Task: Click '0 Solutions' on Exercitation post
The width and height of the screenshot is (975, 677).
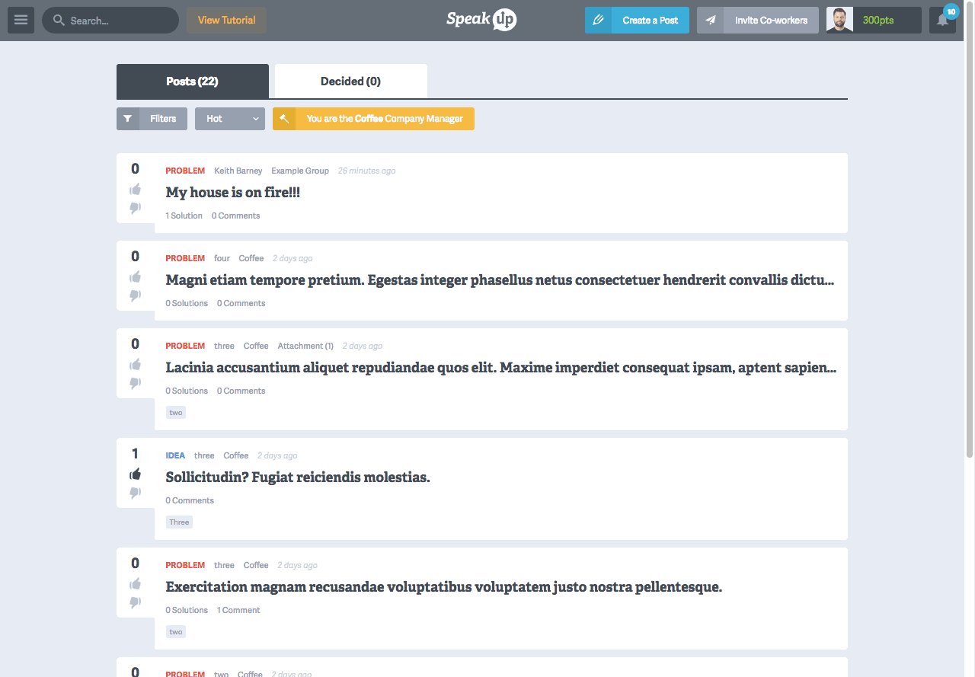Action: pos(187,610)
